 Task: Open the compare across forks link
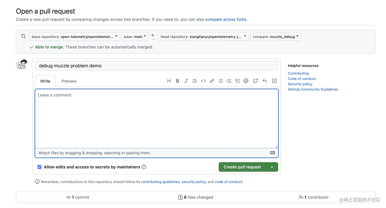click(226, 19)
